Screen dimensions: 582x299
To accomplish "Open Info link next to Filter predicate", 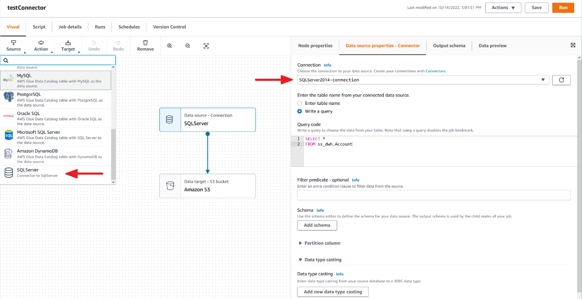I will tap(356, 180).
